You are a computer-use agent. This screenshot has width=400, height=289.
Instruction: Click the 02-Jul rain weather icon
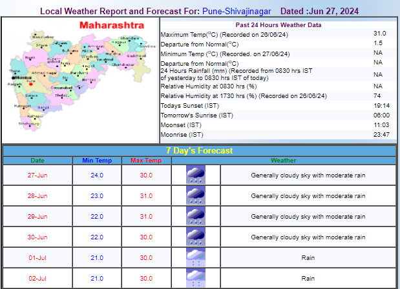(196, 278)
